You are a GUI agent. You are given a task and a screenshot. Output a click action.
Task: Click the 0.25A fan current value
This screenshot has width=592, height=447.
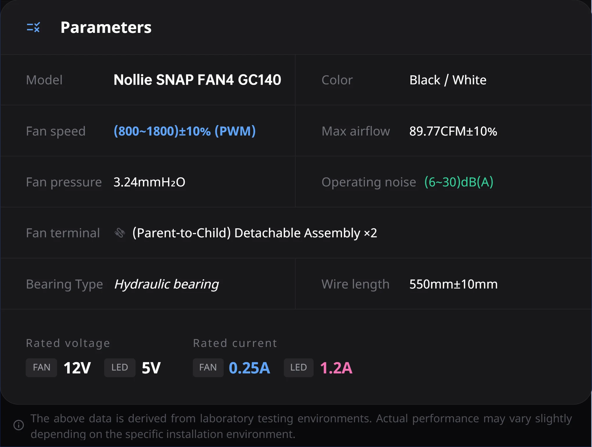point(249,368)
